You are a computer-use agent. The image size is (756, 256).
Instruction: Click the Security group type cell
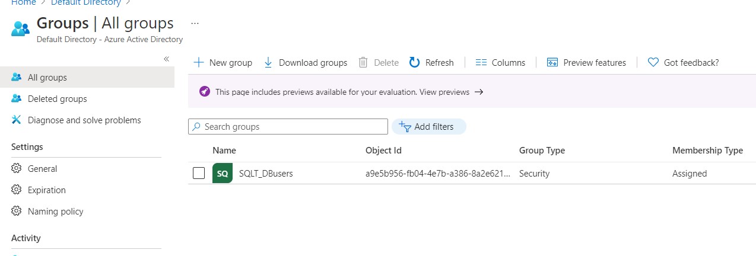(534, 174)
